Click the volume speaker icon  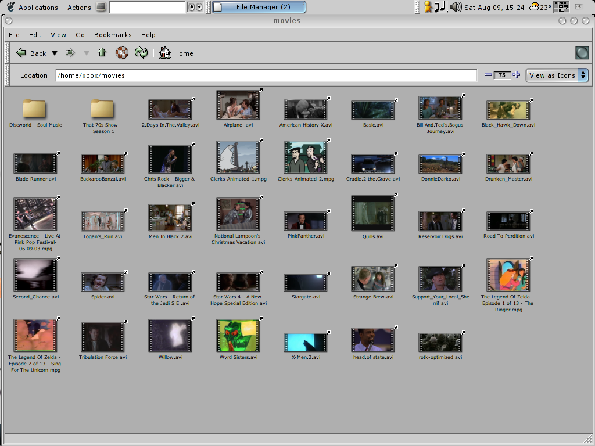[x=456, y=7]
